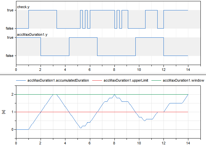Click tick label 6 on the bottom plot x-axis
The image size is (206, 145).
pyautogui.click(x=90, y=142)
